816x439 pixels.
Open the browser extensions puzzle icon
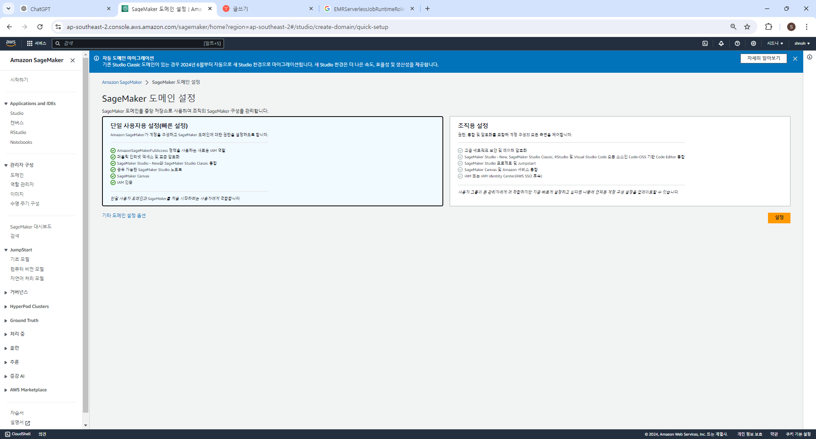[x=768, y=27]
